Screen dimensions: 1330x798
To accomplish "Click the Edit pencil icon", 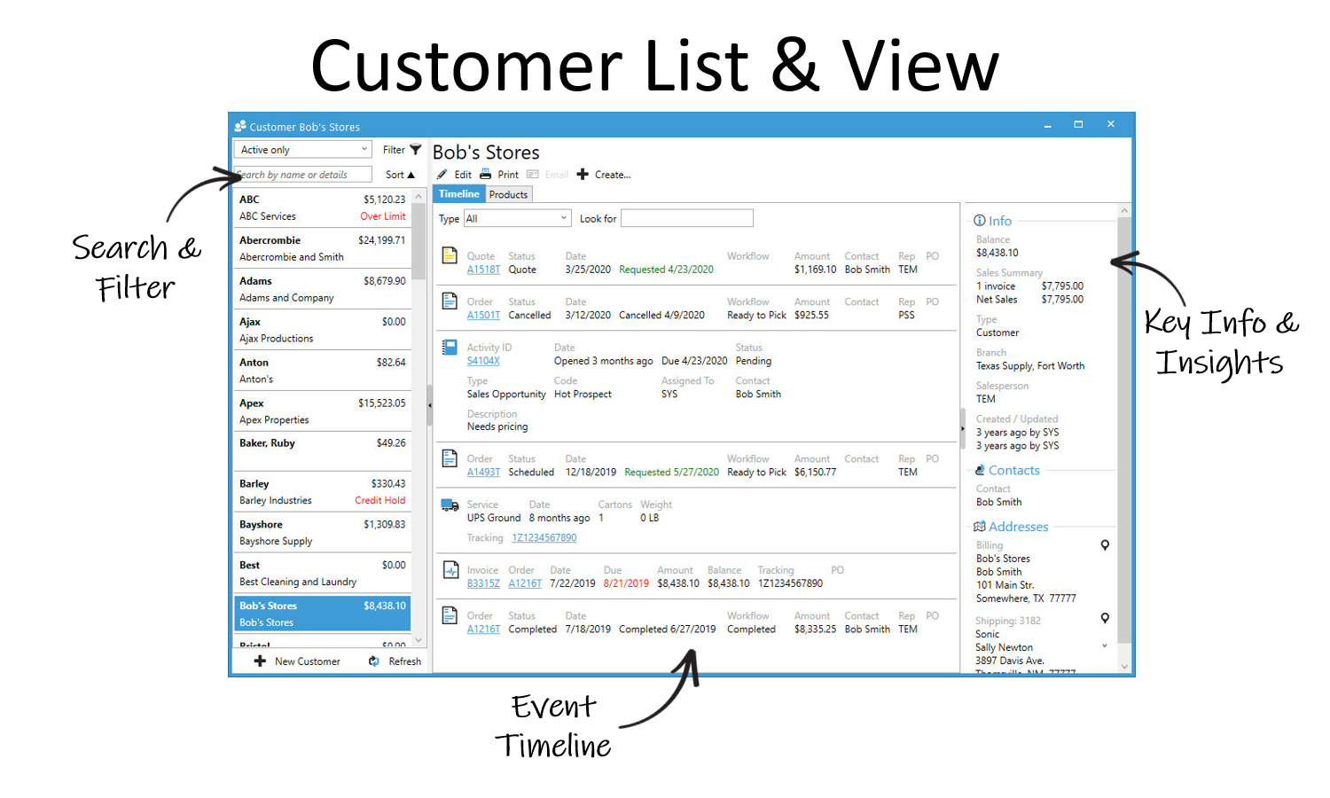I will pos(442,175).
